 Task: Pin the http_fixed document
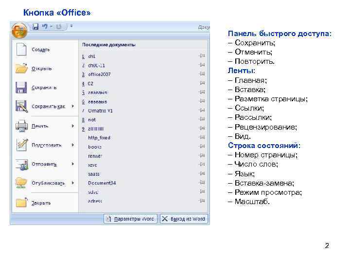(202, 137)
